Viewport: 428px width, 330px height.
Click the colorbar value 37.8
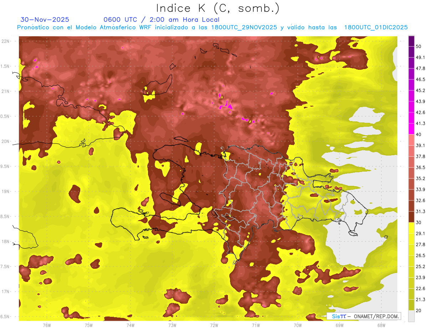pyautogui.click(x=421, y=156)
